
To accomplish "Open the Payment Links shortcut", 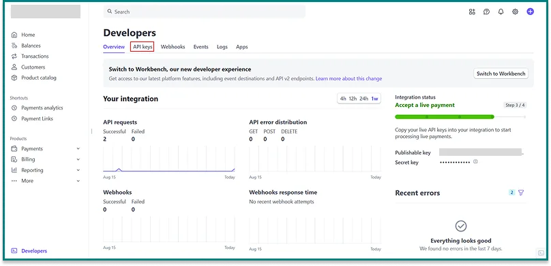I will click(x=38, y=118).
